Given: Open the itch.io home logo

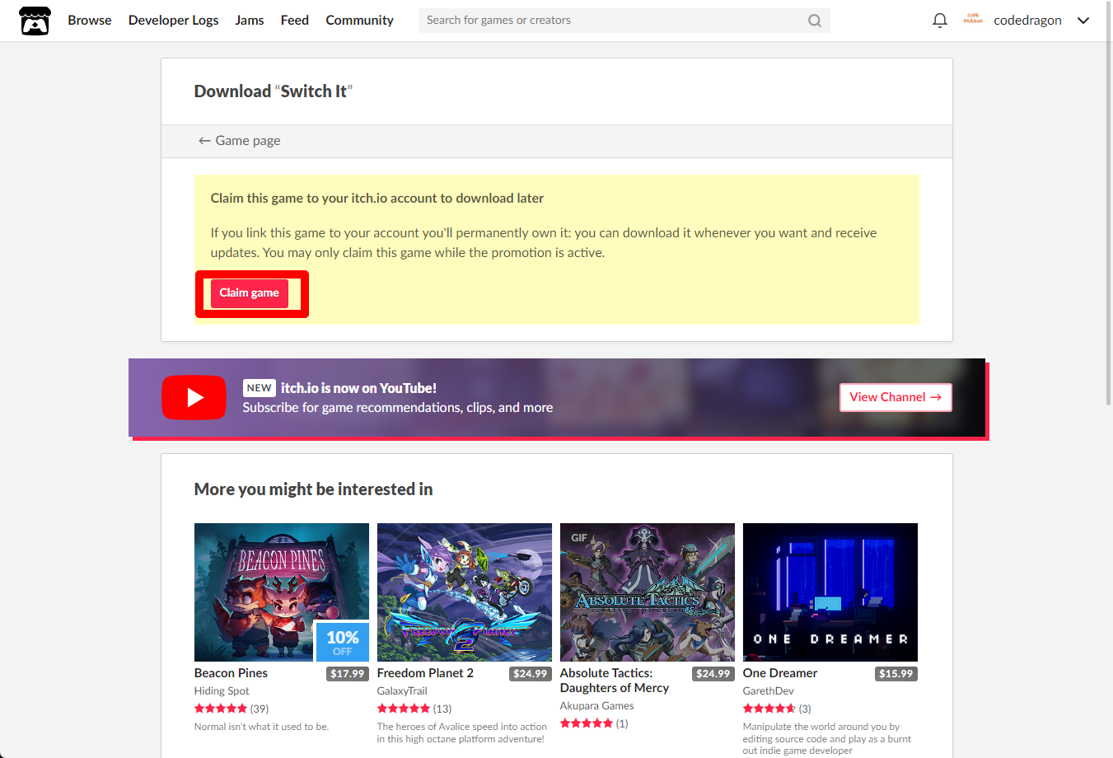Looking at the screenshot, I should [35, 21].
